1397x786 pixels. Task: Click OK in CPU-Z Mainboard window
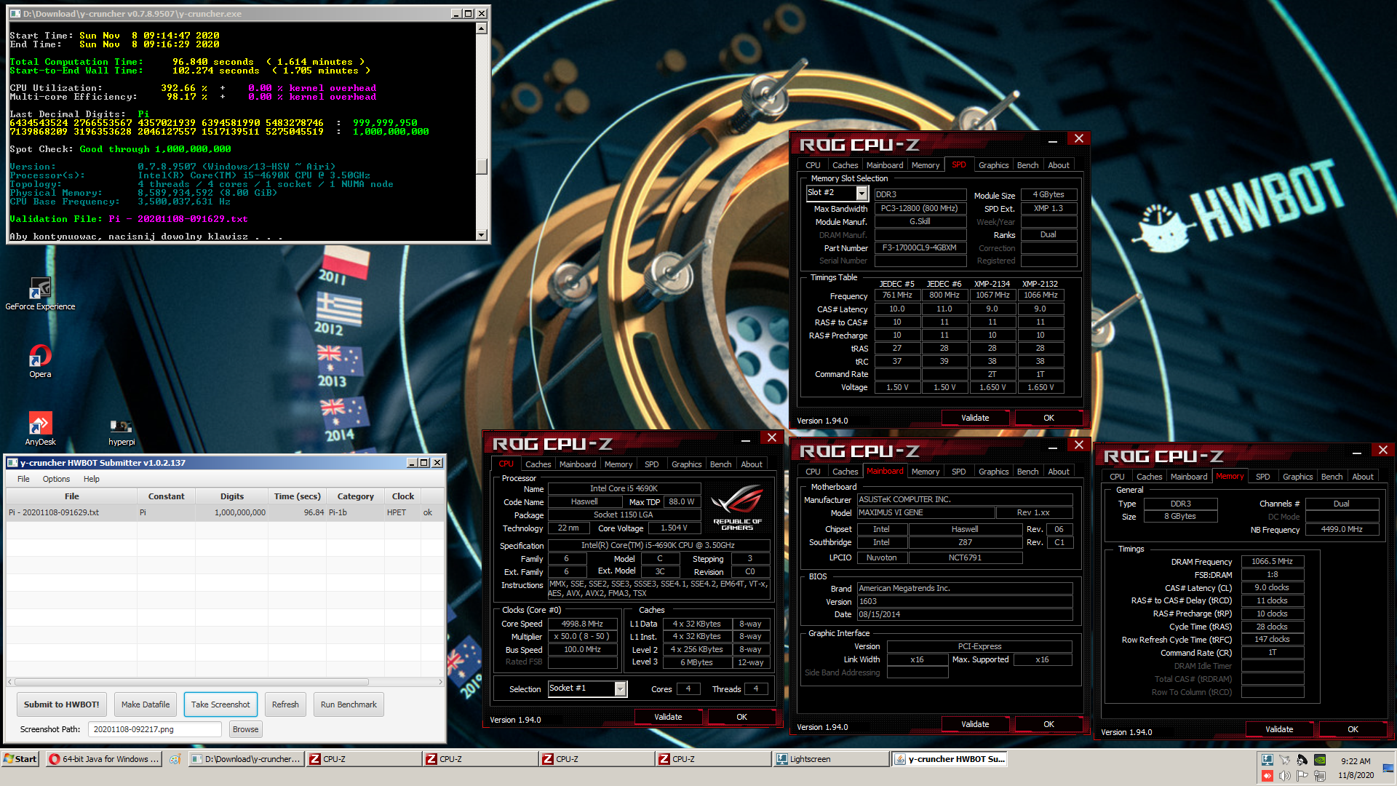[x=1048, y=724]
